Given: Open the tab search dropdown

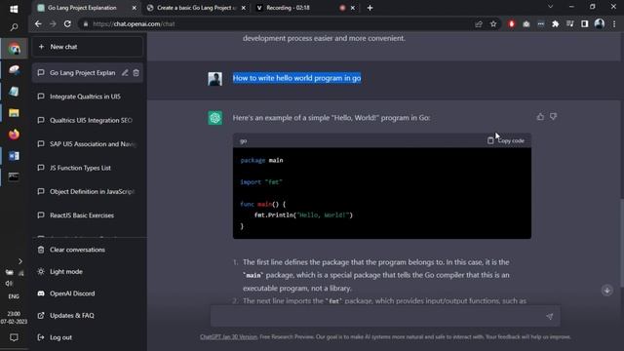Looking at the screenshot, I should 550,7.
